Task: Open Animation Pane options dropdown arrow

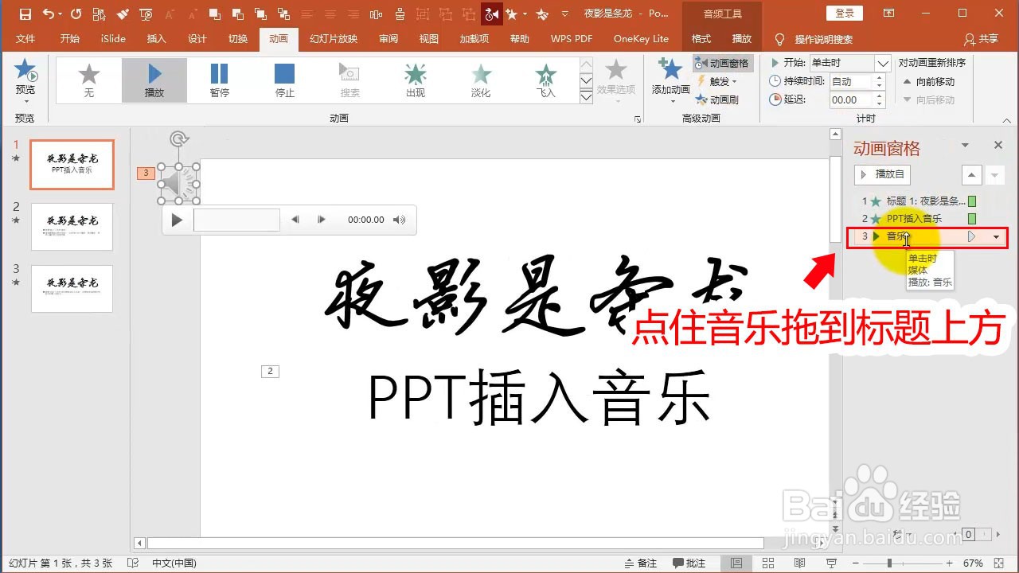Action: (966, 145)
